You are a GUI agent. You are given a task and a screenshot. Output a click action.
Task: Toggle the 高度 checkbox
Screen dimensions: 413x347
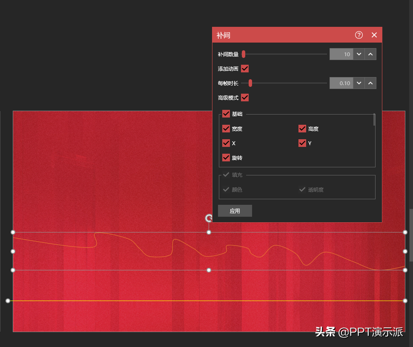click(302, 129)
